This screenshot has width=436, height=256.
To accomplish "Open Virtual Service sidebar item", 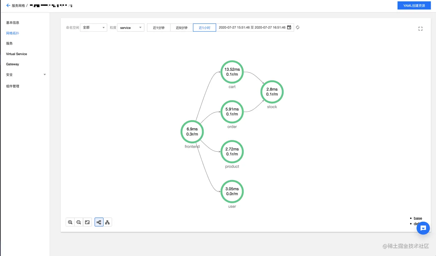I will pyautogui.click(x=16, y=54).
